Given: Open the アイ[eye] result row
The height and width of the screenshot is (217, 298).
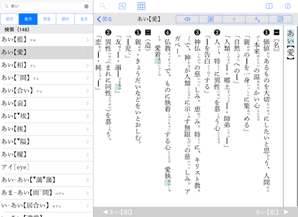Looking at the screenshot, I should [47, 167].
